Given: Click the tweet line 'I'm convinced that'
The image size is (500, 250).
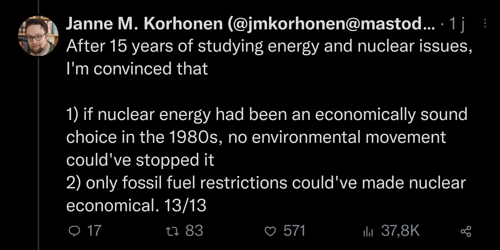Looking at the screenshot, I should tap(137, 69).
